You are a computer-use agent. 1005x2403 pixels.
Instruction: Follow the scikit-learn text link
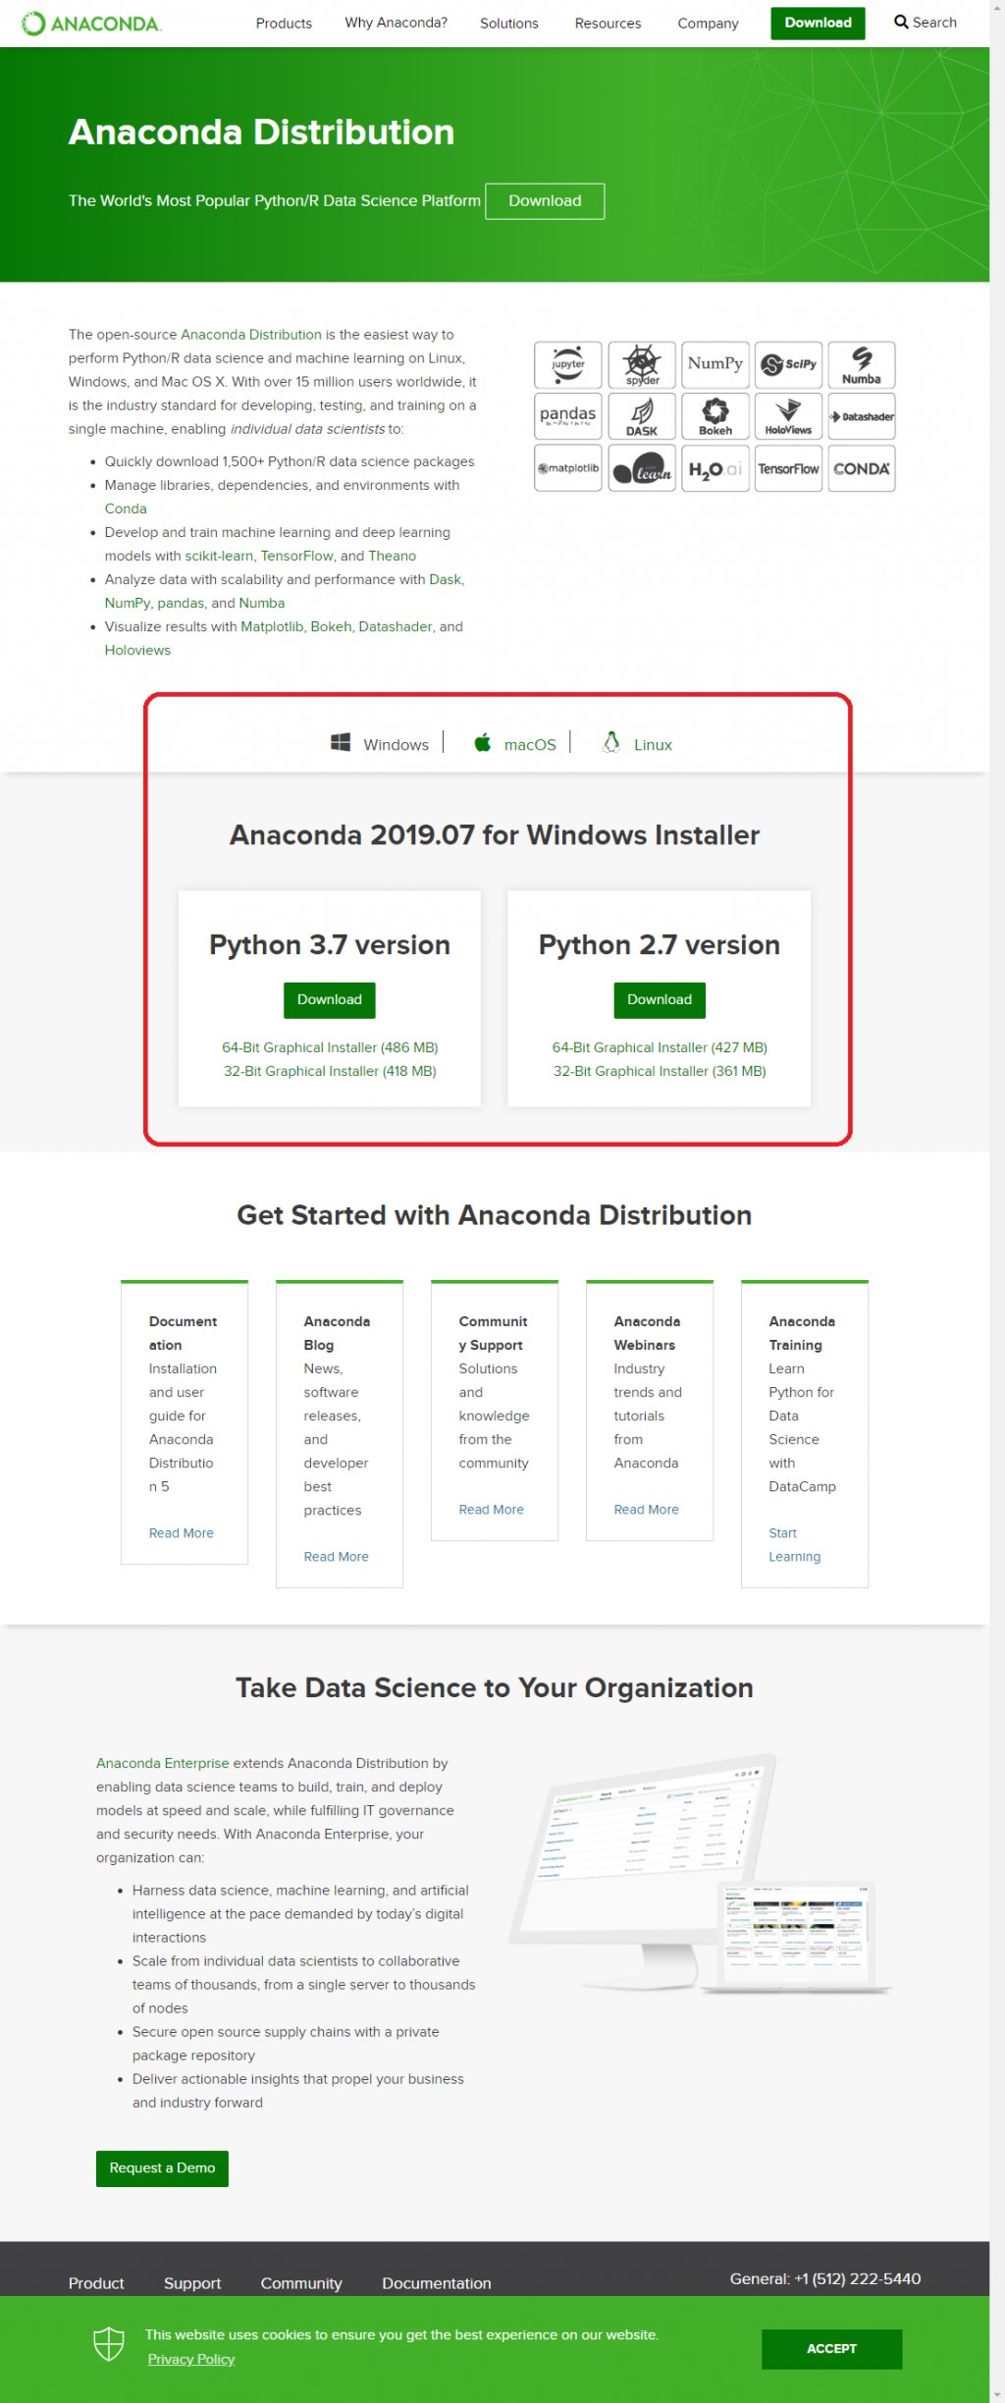pyautogui.click(x=219, y=556)
